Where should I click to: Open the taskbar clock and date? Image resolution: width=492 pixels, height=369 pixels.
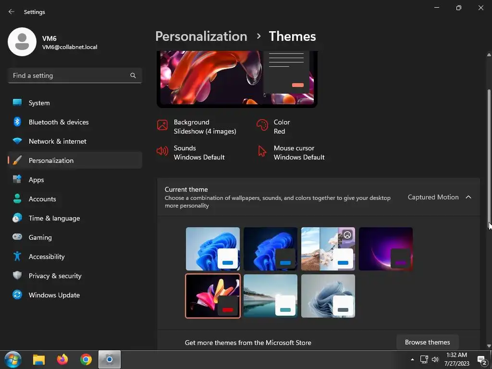point(457,359)
